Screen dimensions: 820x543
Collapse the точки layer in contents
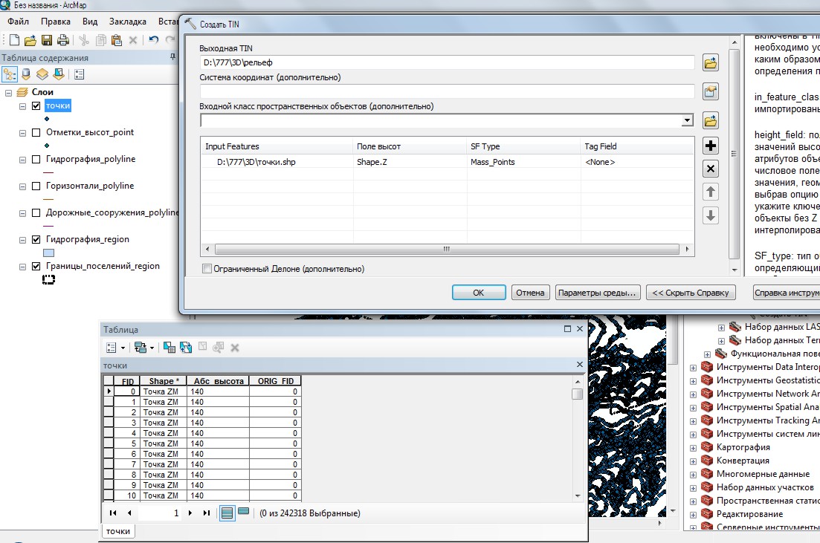click(x=22, y=106)
